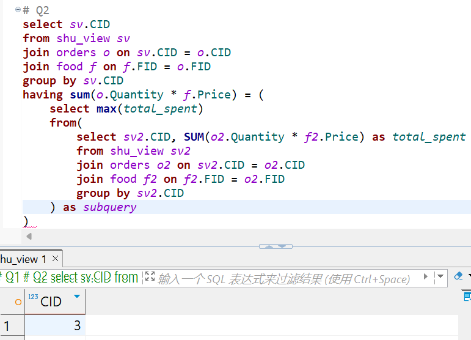This screenshot has height=340, width=471.
Task: Open the side panel icon at right edge
Action: tap(466, 297)
